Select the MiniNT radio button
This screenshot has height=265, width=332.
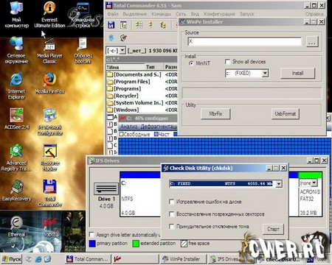(x=191, y=63)
